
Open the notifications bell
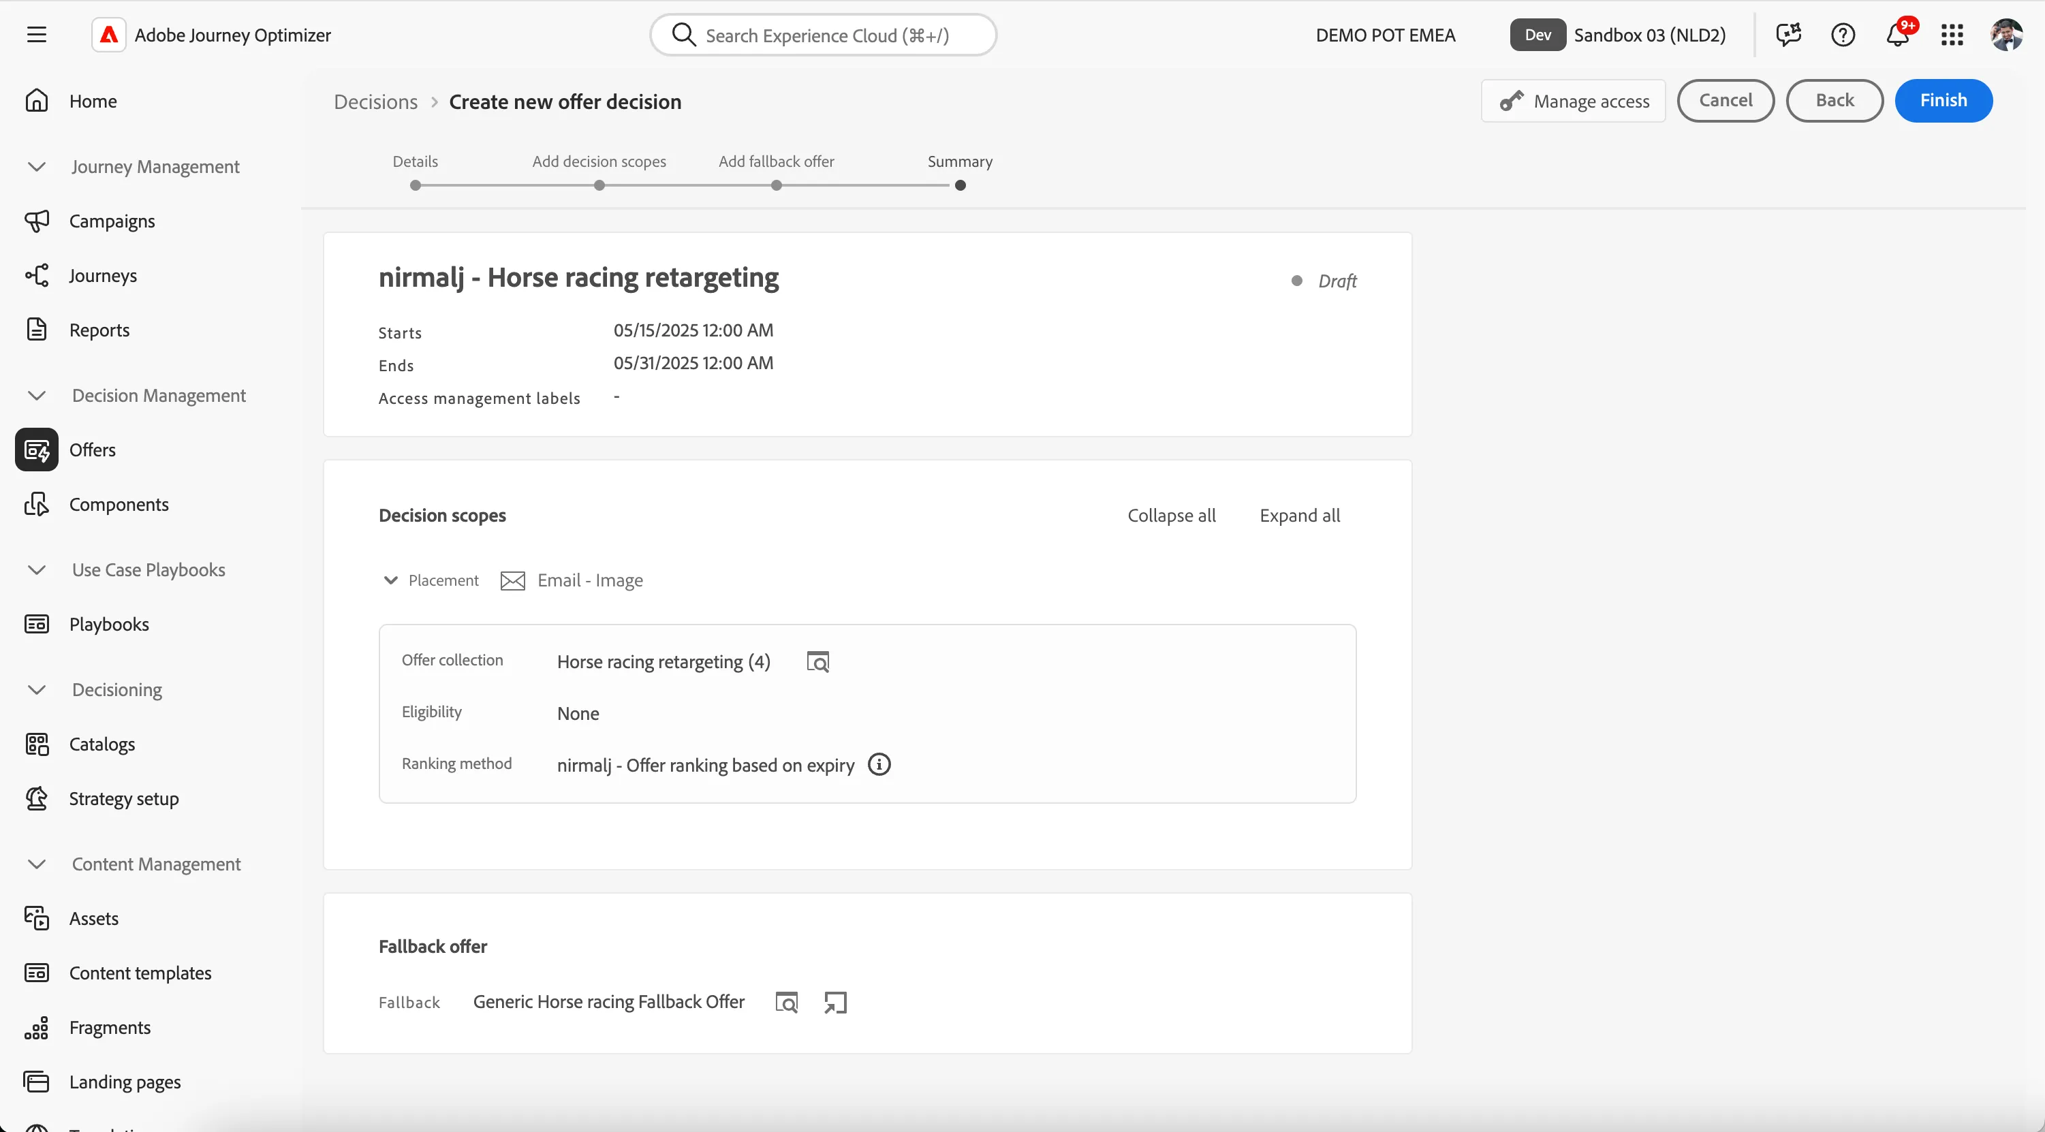click(x=1898, y=35)
